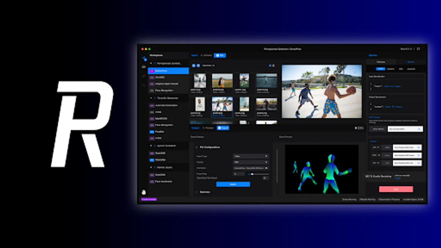
Task: Click the copy icon in the second route field
Action: coord(418,155)
